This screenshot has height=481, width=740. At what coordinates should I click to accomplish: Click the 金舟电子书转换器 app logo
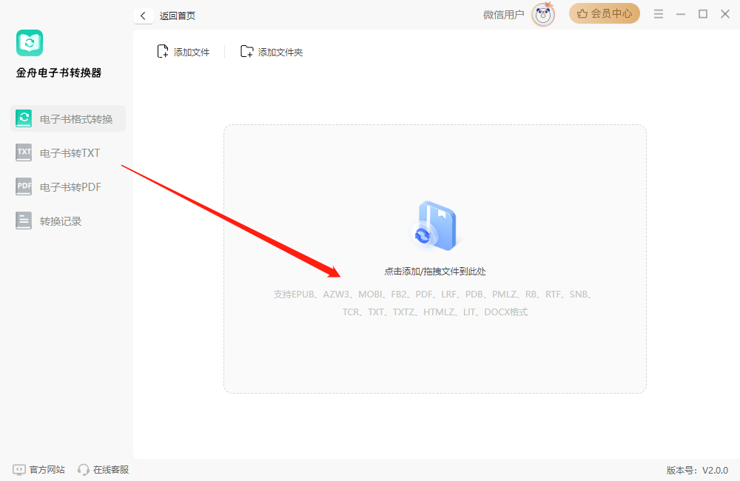pyautogui.click(x=30, y=43)
